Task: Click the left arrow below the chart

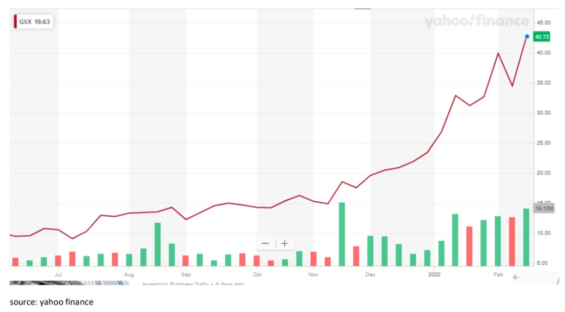Action: point(515,277)
